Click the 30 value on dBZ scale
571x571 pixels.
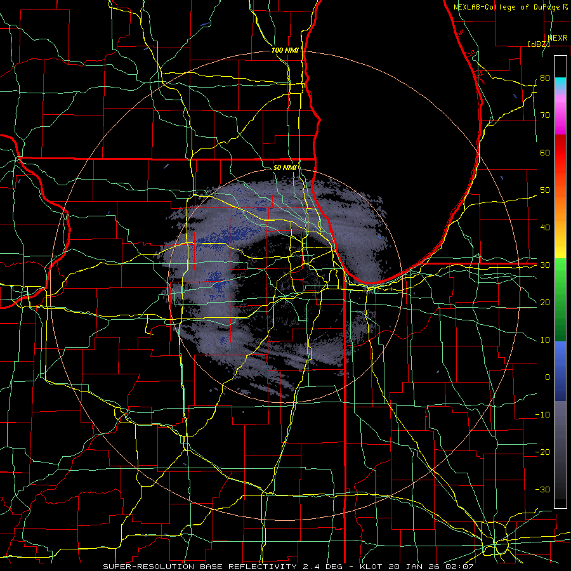[545, 265]
